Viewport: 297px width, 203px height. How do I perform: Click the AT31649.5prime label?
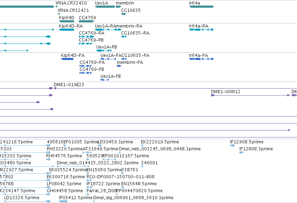pyautogui.click(x=101, y=149)
